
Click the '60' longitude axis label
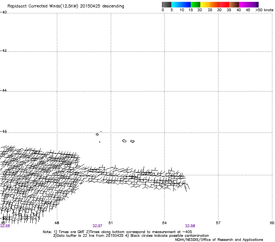(x=272, y=223)
